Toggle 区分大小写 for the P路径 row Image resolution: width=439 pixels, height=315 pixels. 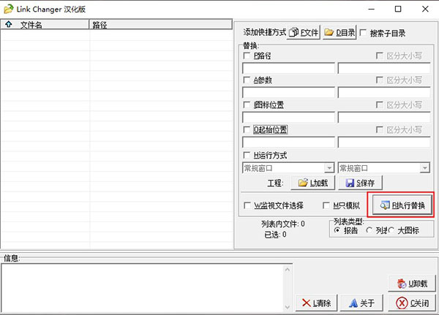379,56
